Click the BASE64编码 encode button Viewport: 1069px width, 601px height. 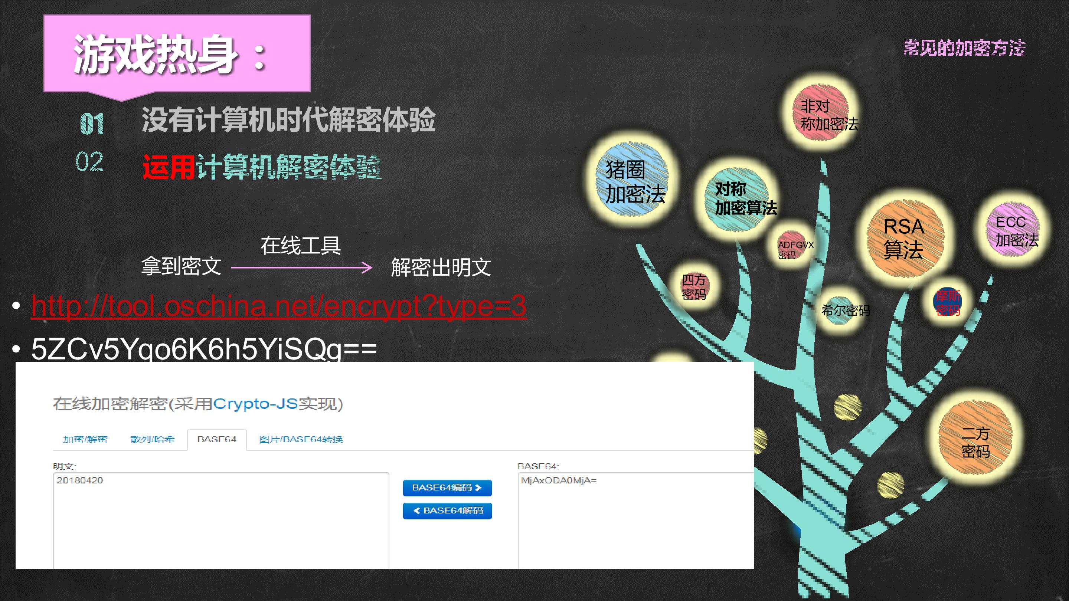coord(447,488)
